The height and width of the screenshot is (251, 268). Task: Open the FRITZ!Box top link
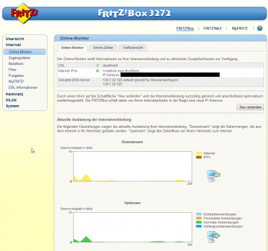click(185, 29)
